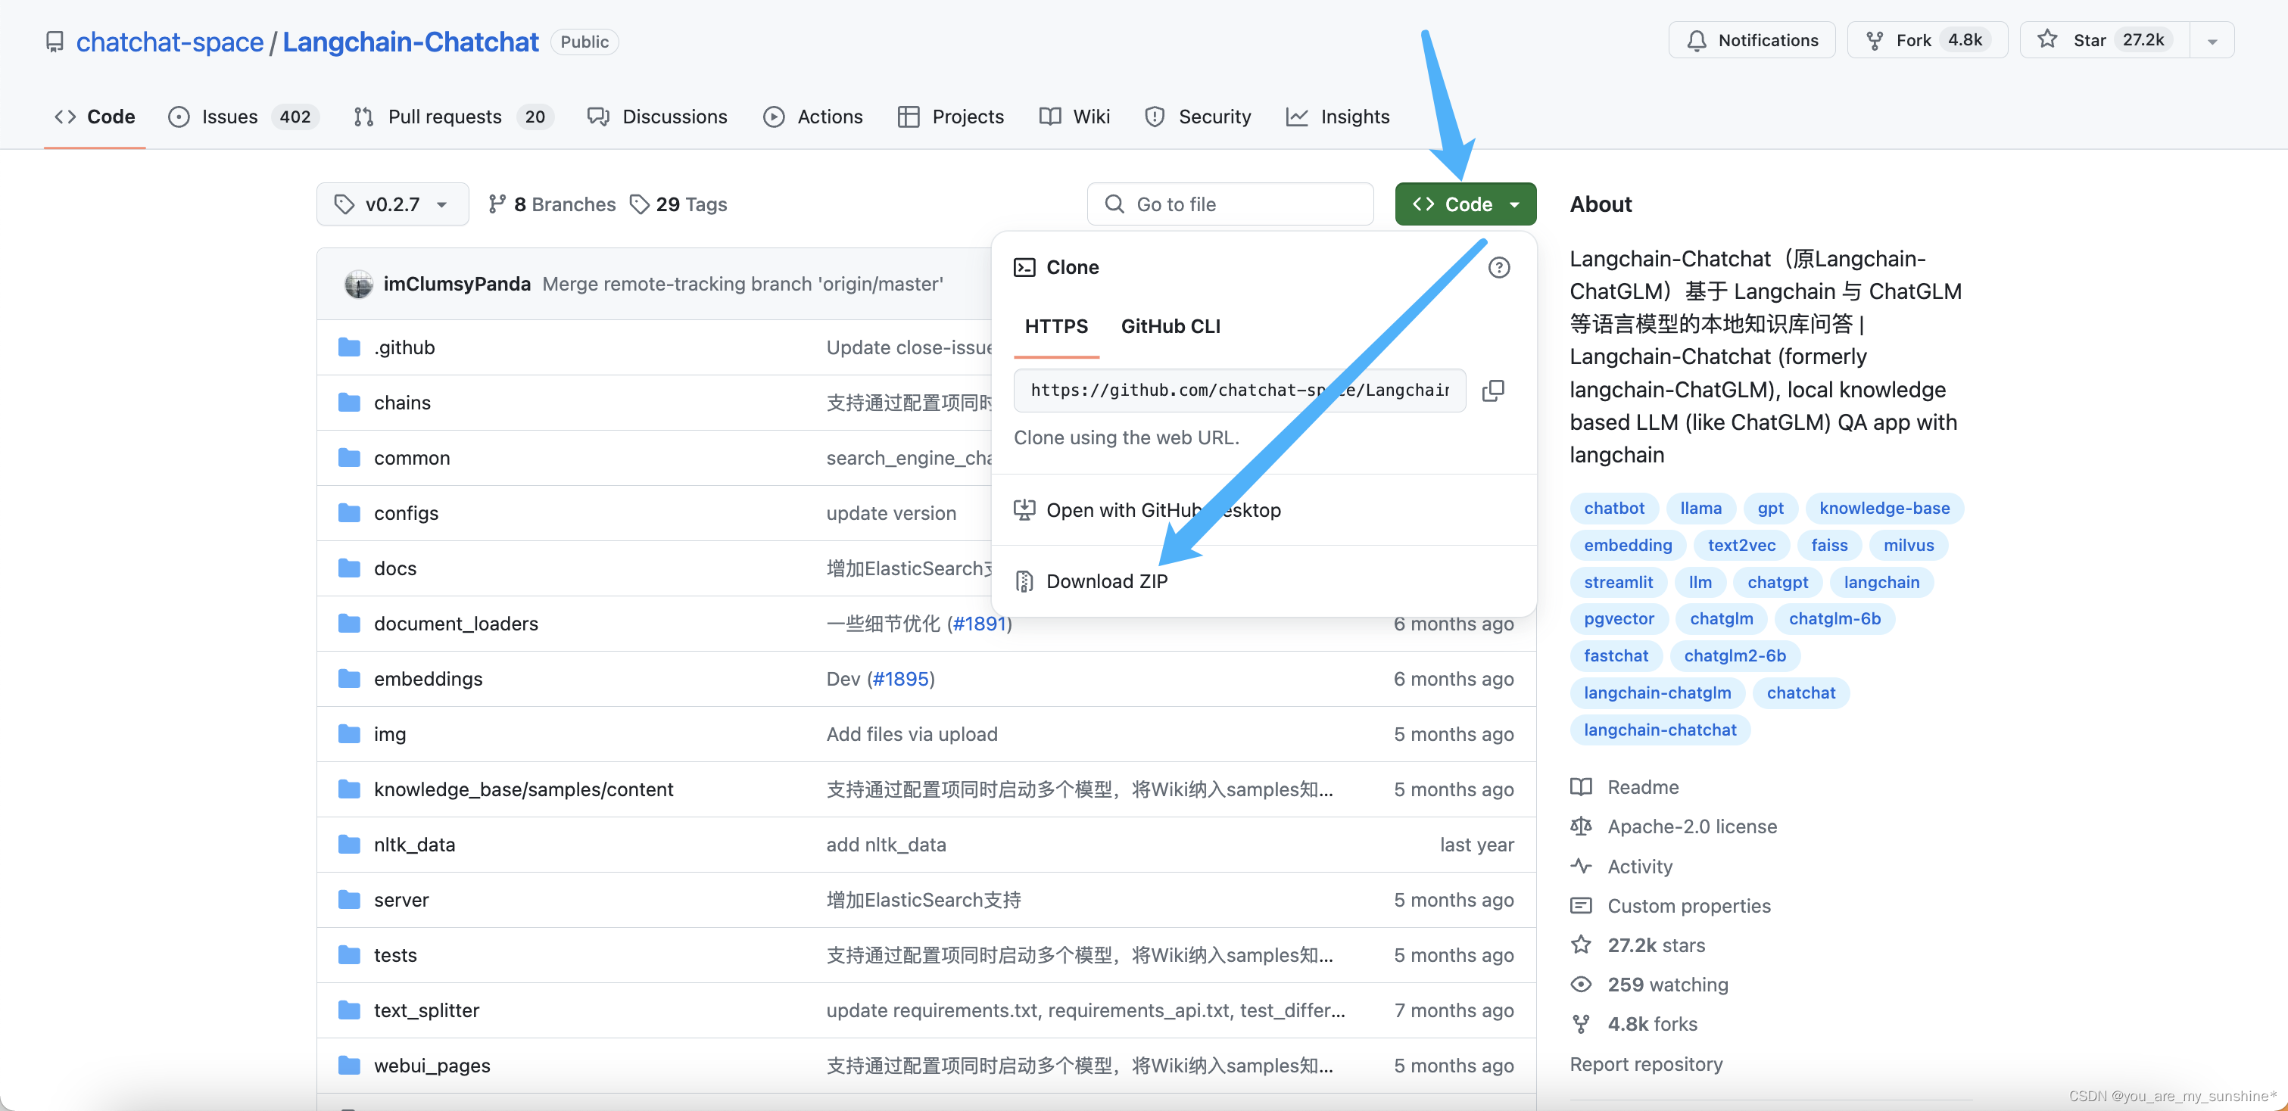Viewport: 2288px width, 1111px height.
Task: View the Security tab
Action: (x=1199, y=117)
